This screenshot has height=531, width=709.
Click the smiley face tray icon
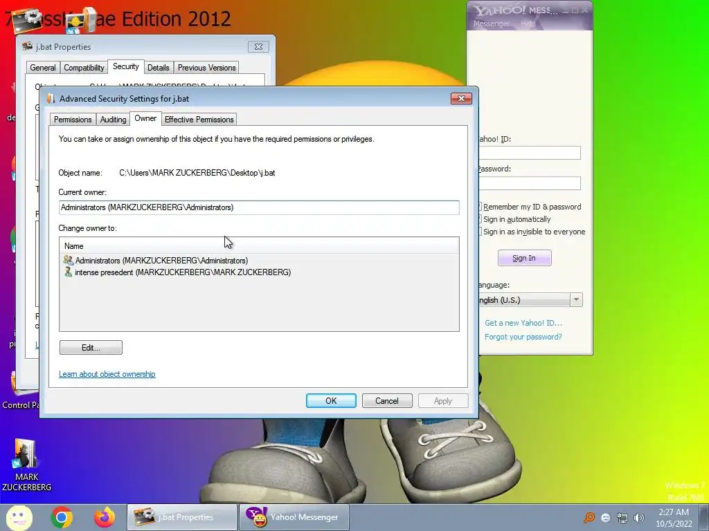pyautogui.click(x=606, y=518)
